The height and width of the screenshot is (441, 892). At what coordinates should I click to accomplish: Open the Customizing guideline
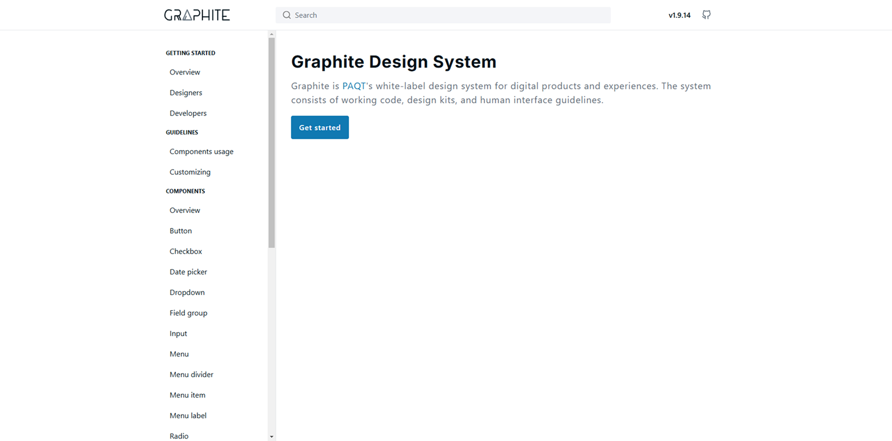tap(190, 172)
